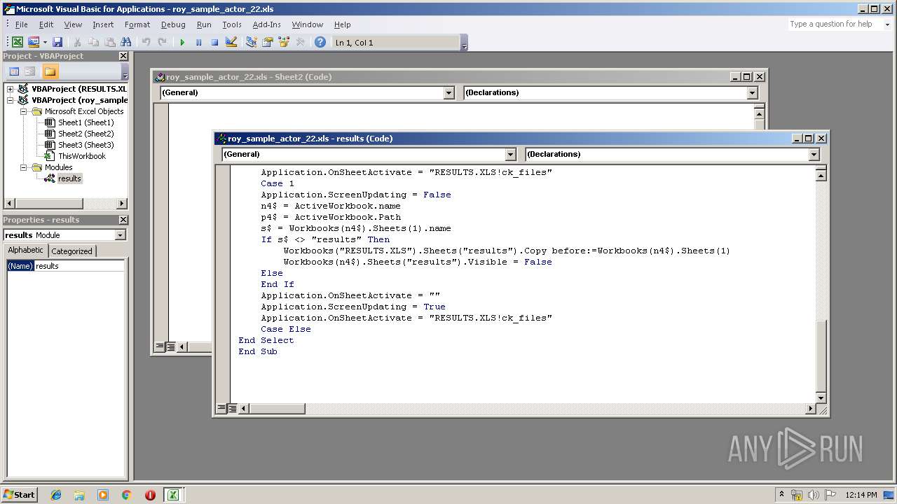Open the (Declarations) dropdown in results code window
The width and height of the screenshot is (897, 504).
click(x=814, y=154)
